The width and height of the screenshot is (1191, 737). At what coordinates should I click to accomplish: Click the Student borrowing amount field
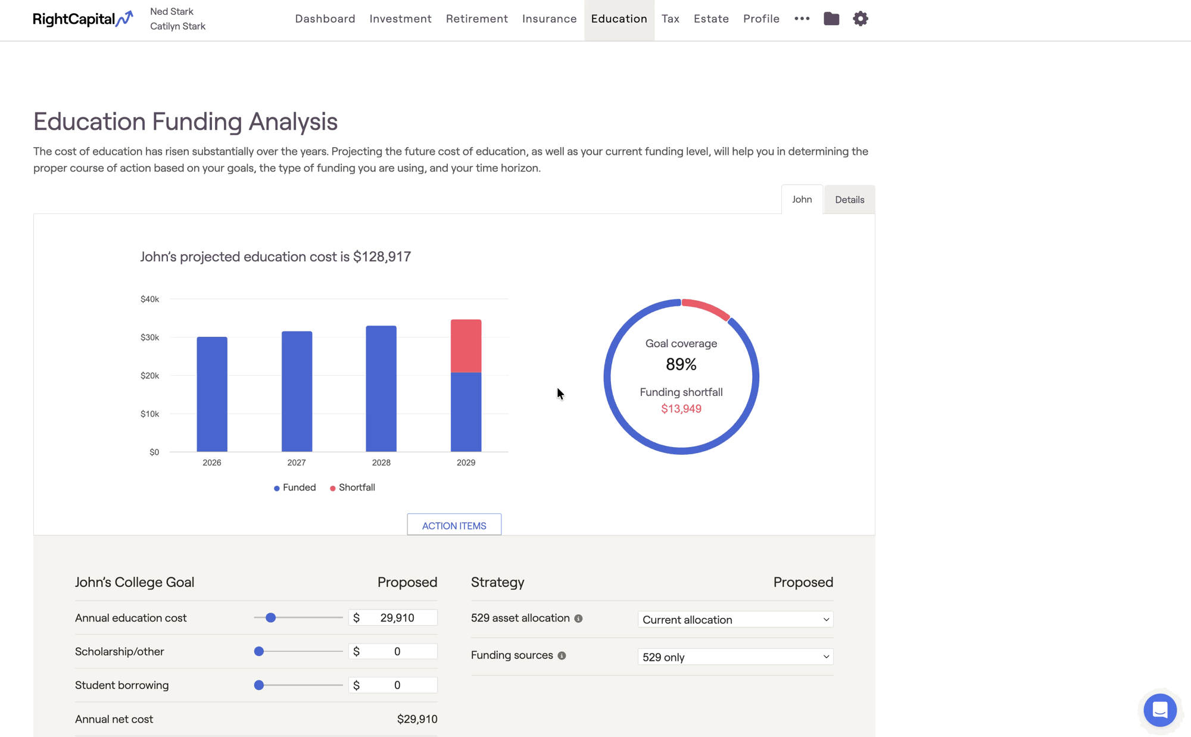pos(397,686)
